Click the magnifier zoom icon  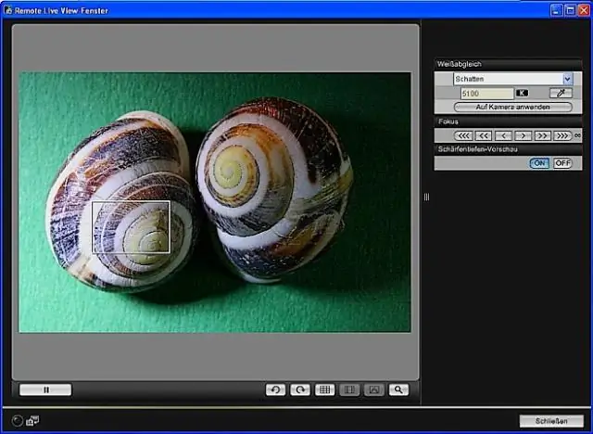click(x=399, y=390)
